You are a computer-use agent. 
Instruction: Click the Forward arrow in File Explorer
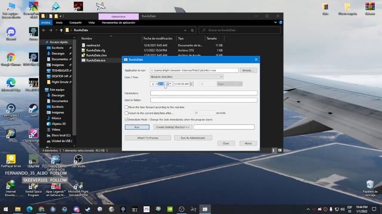[x=51, y=30]
